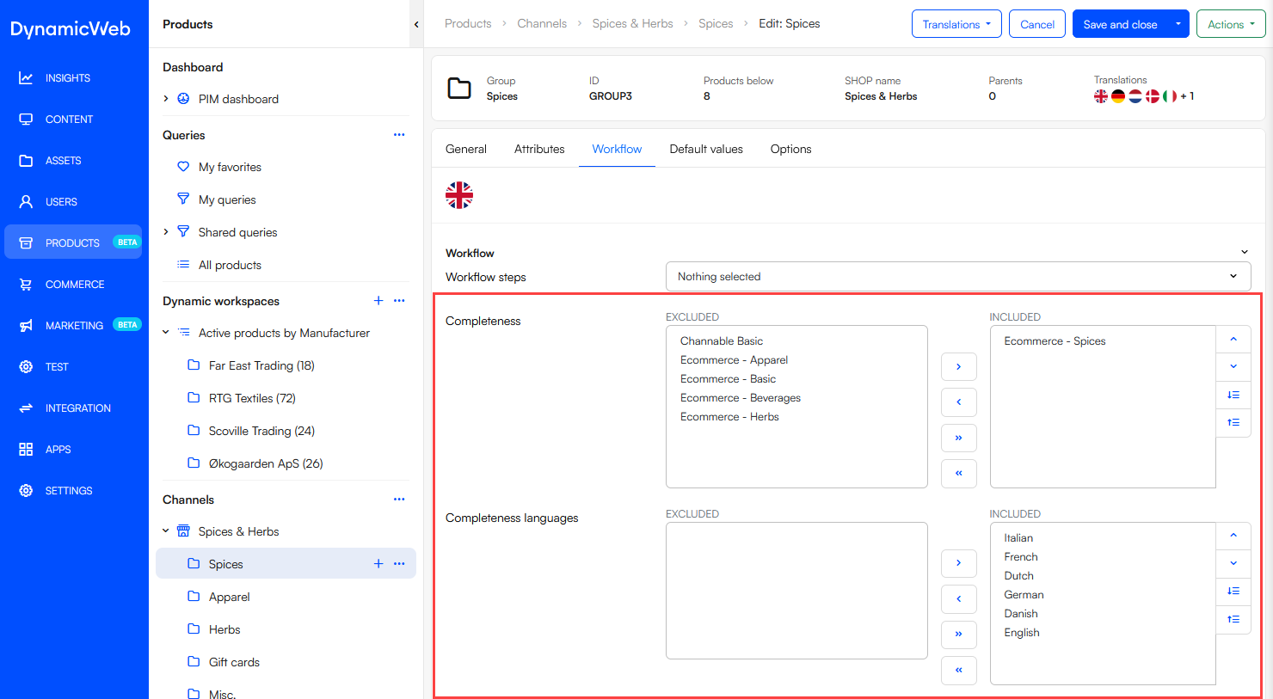Open Gift cards group
Viewport: 1273px width, 699px height.
(234, 662)
